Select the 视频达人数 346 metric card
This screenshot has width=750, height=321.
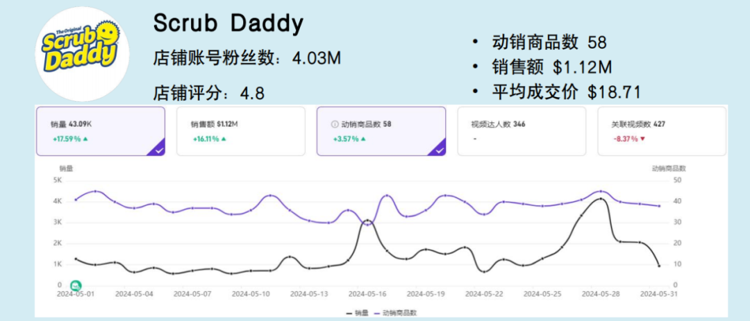pos(522,131)
